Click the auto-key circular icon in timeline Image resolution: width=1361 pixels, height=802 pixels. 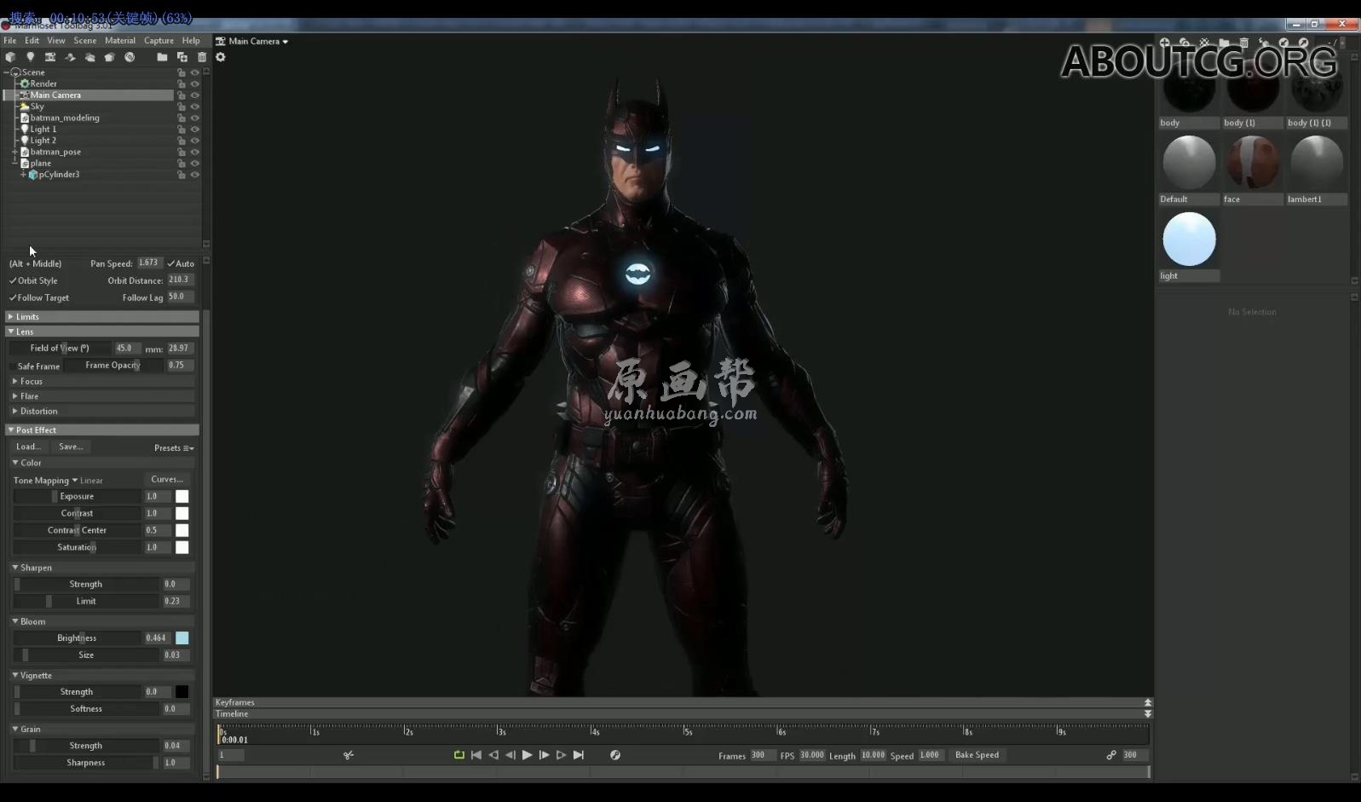pos(615,755)
